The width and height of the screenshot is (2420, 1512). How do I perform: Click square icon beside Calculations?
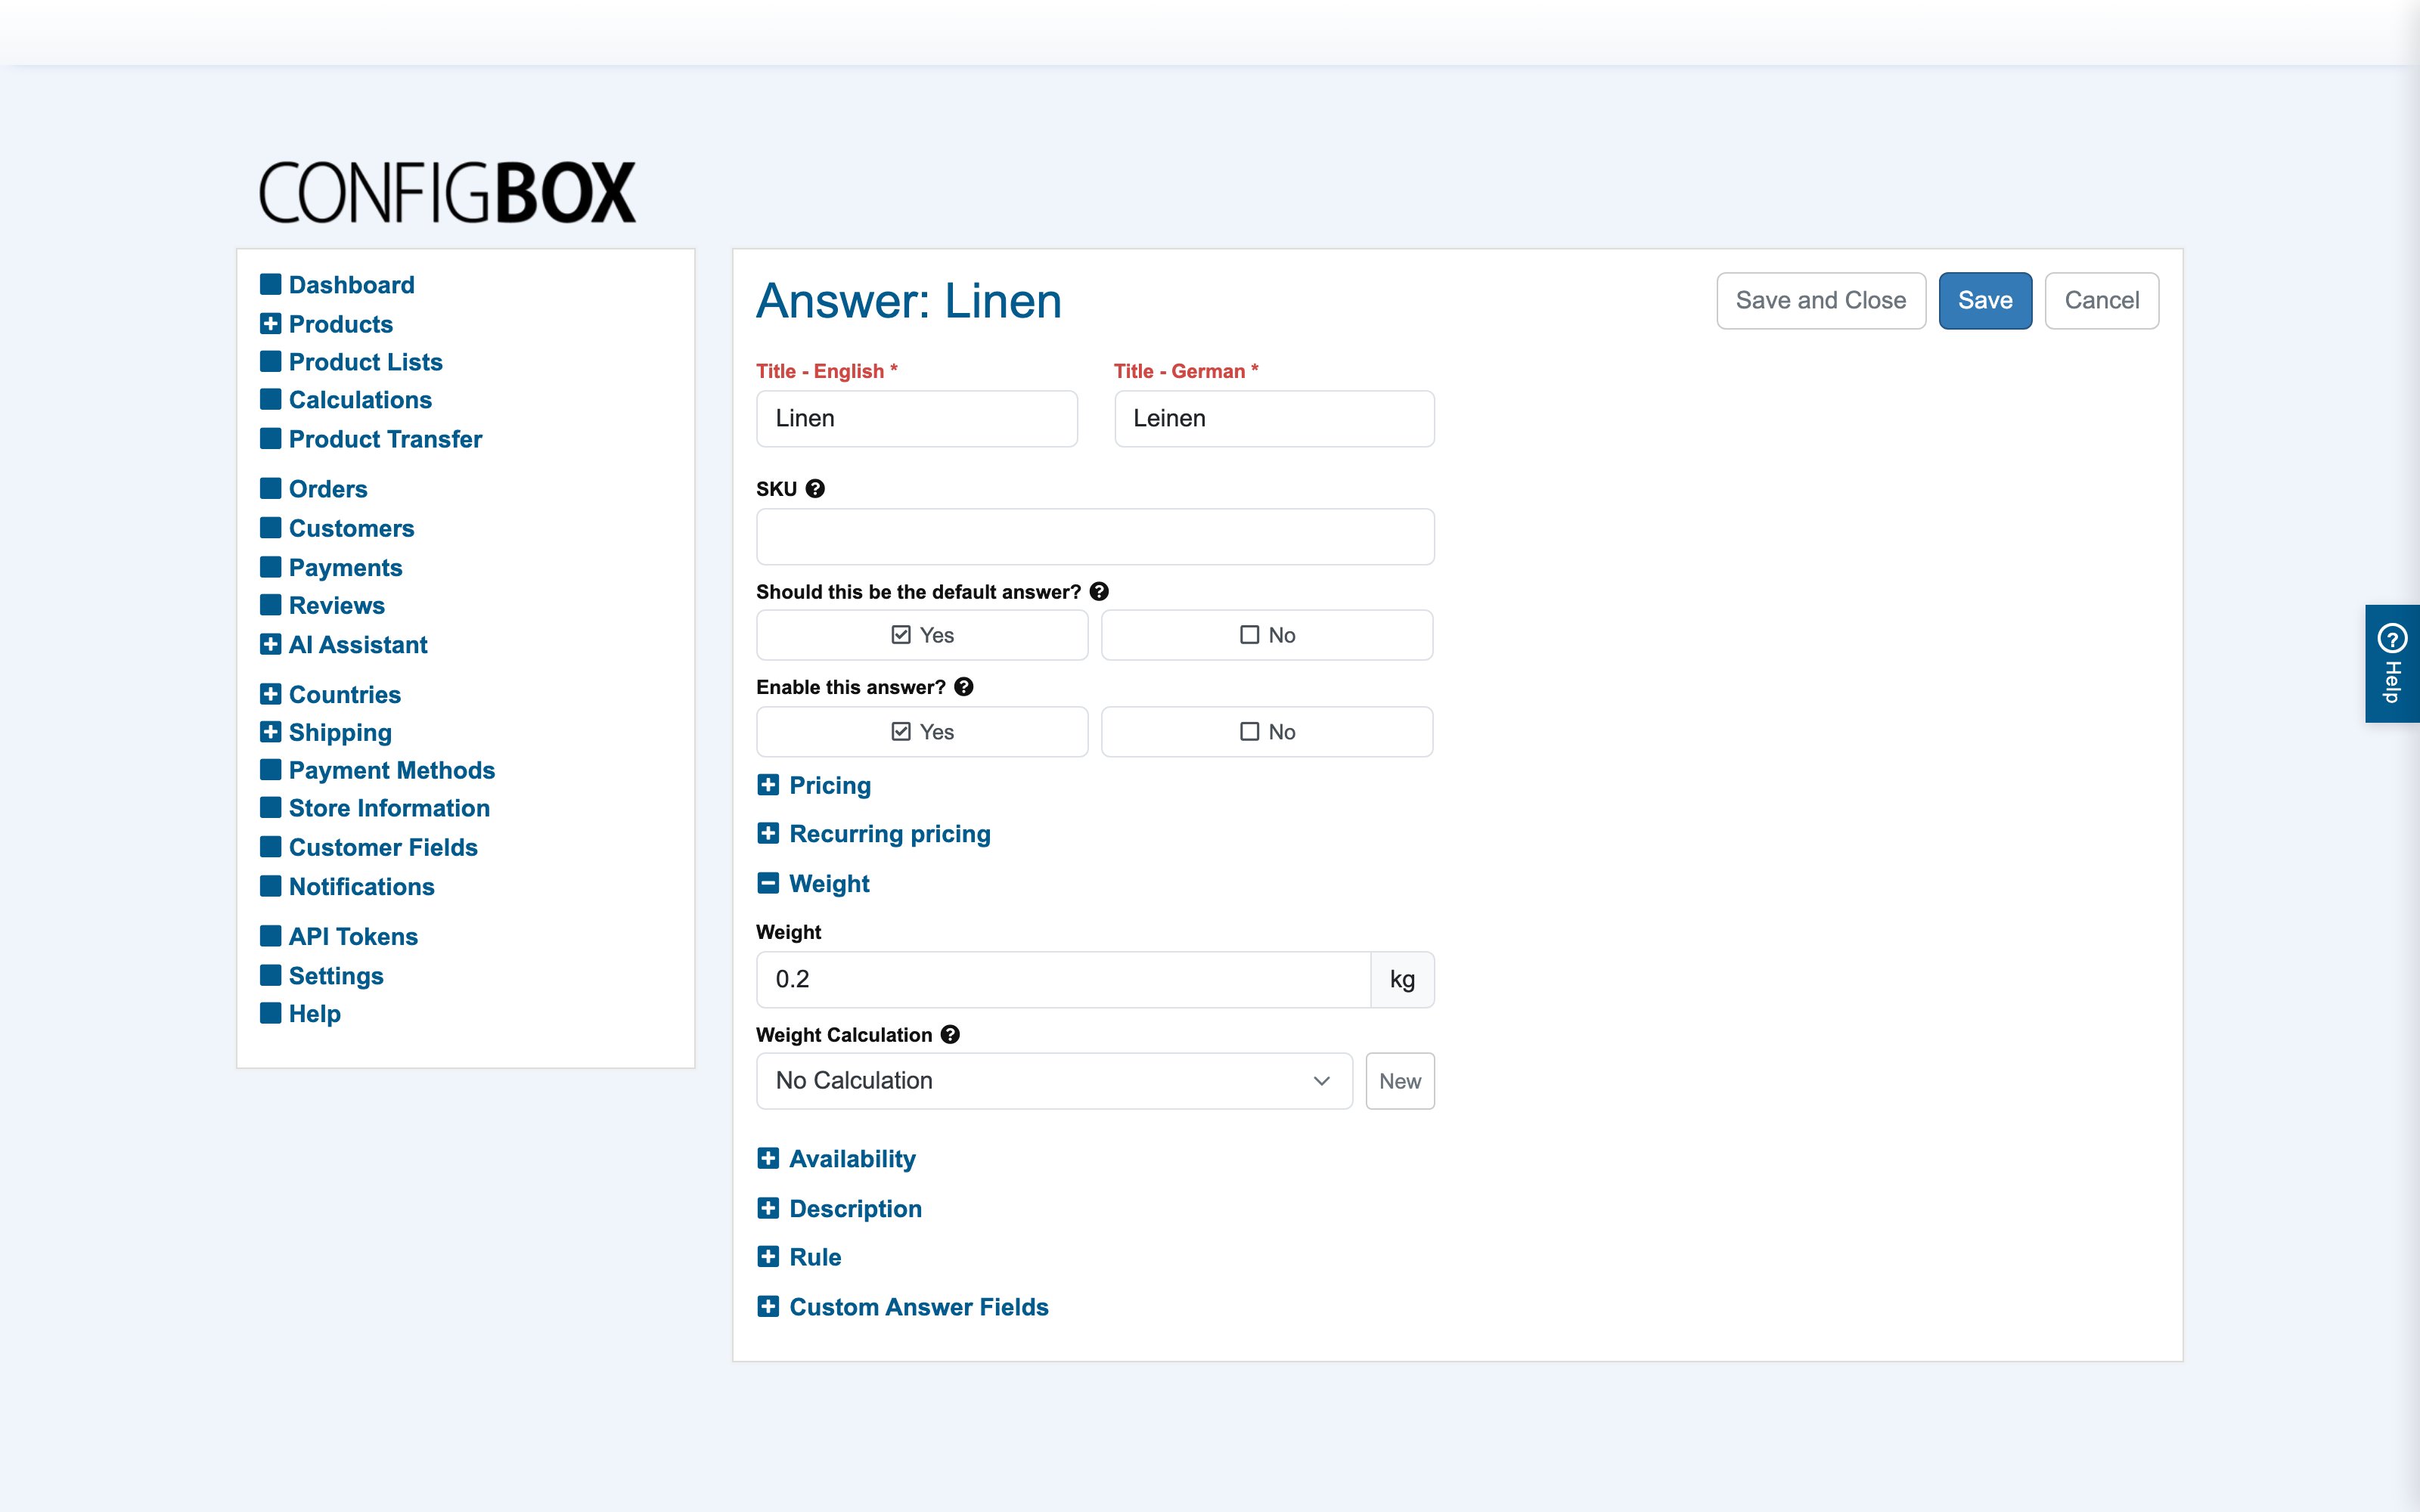270,399
